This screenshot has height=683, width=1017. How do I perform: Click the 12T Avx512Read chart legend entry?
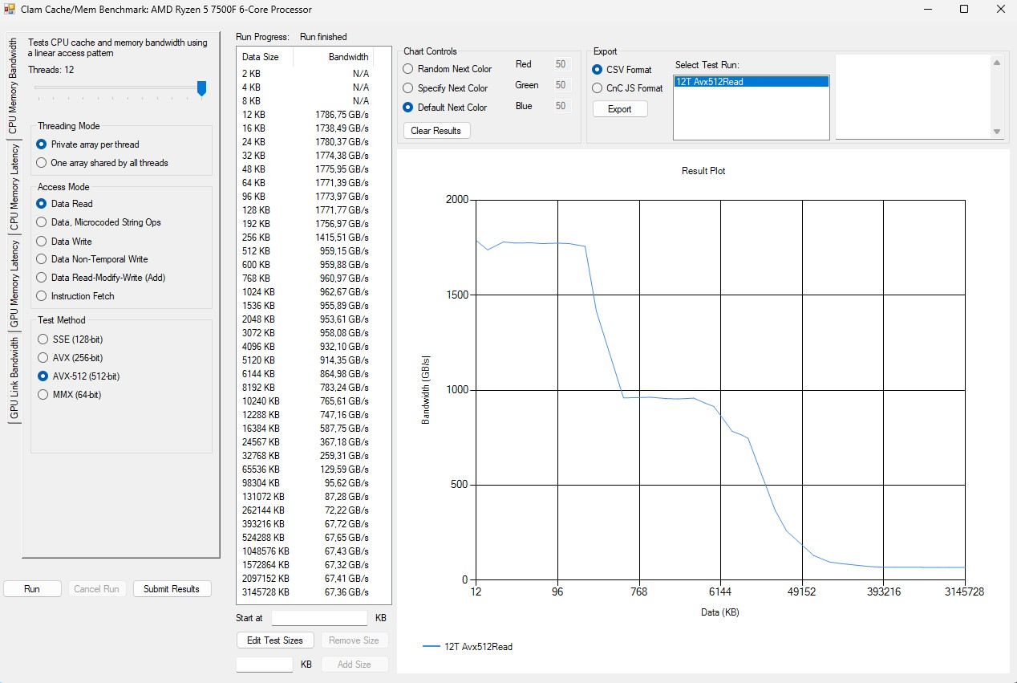click(468, 646)
